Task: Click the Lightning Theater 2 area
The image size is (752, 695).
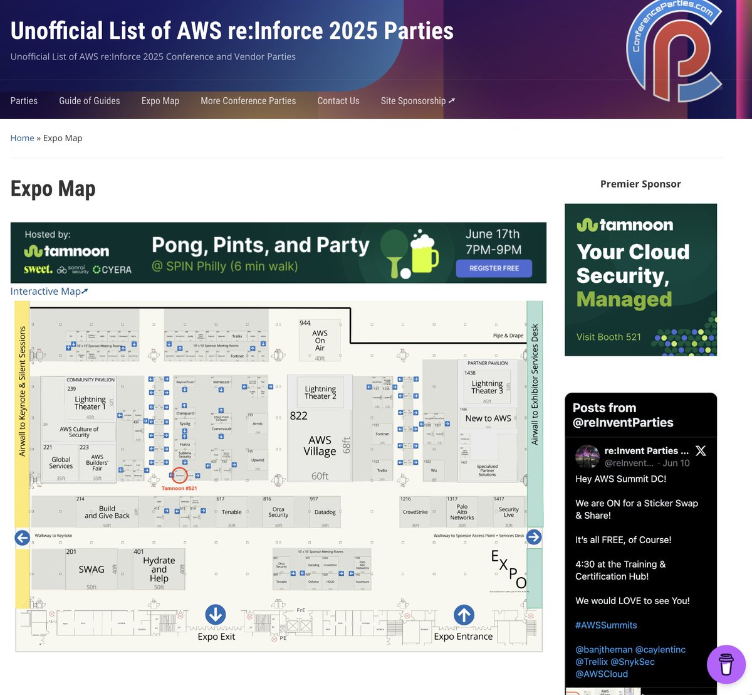Action: click(320, 392)
